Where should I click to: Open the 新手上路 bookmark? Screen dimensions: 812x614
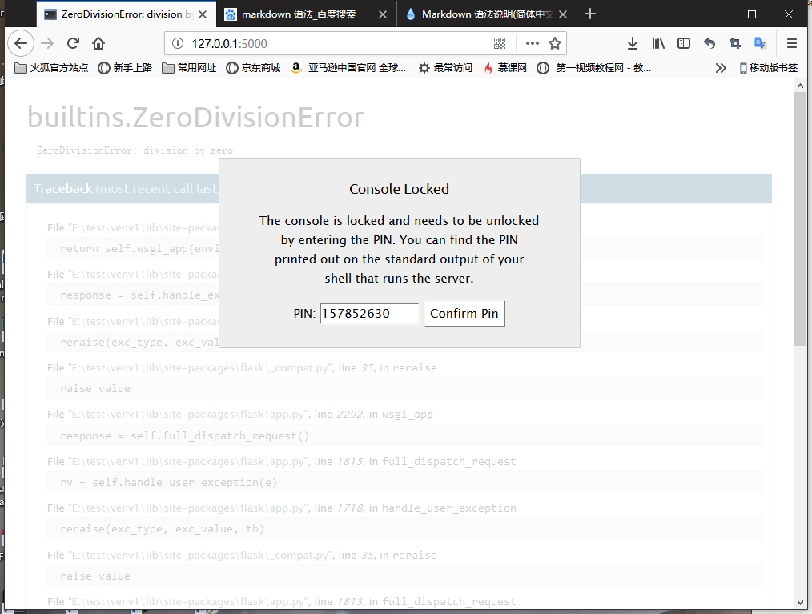pyautogui.click(x=125, y=68)
